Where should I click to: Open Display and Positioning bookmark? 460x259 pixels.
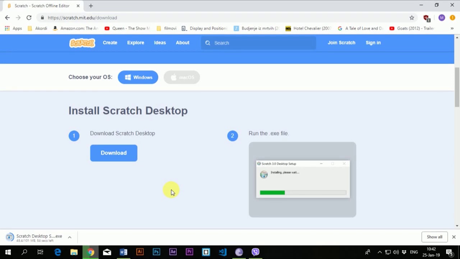click(204, 28)
